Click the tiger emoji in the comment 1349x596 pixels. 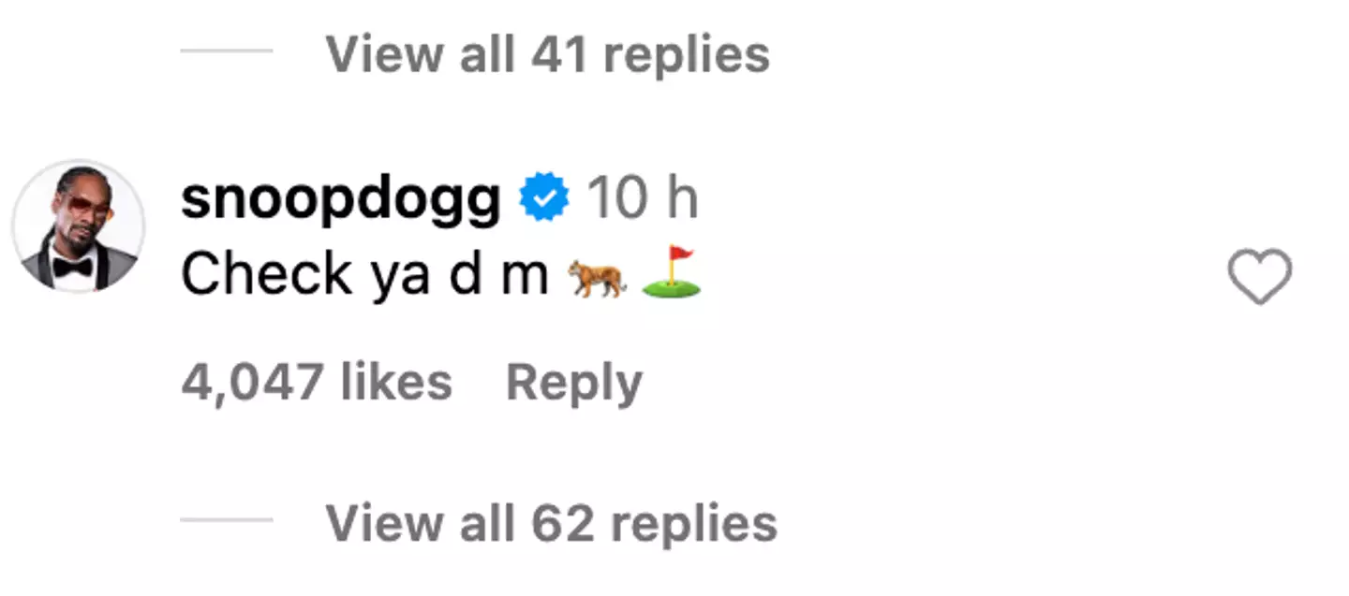(x=597, y=279)
